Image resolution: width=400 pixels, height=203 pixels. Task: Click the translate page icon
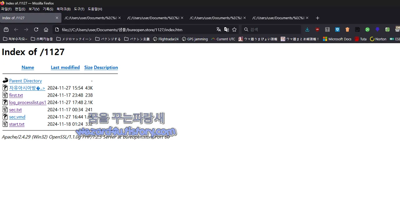click(x=219, y=30)
